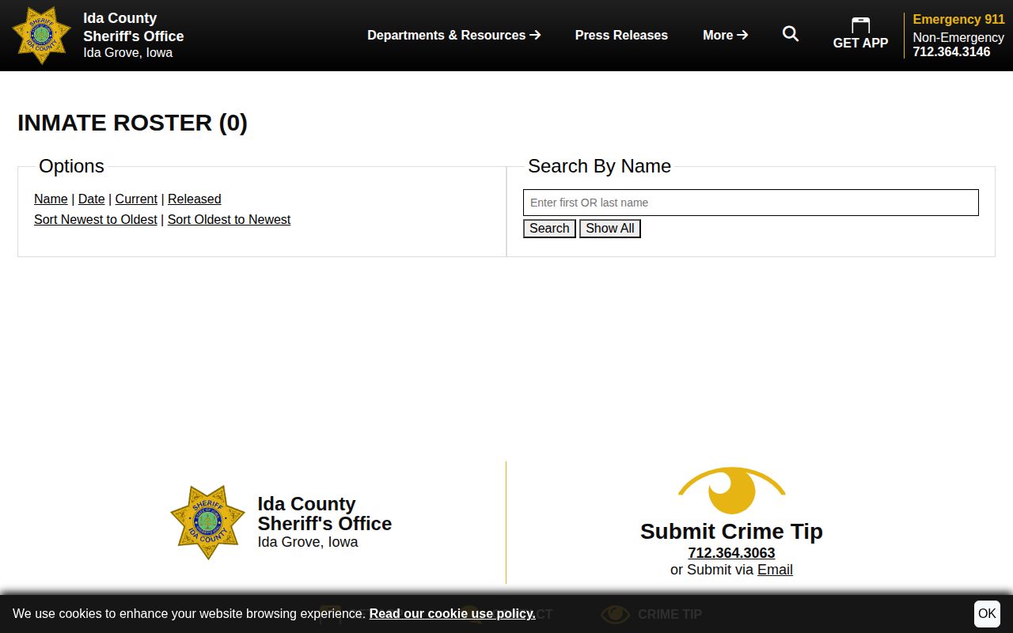1013x633 pixels.
Task: Click the Emergency 911 text
Action: point(958,19)
